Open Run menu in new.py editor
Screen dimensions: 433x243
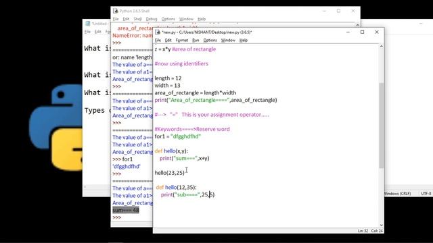pyautogui.click(x=196, y=40)
